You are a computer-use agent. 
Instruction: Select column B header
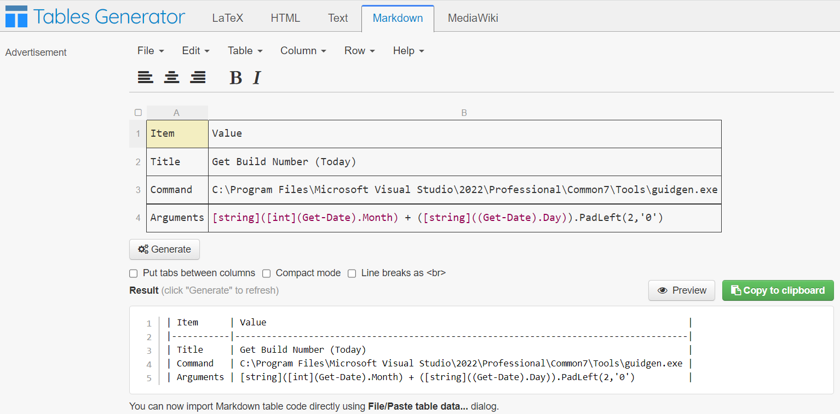click(x=464, y=113)
